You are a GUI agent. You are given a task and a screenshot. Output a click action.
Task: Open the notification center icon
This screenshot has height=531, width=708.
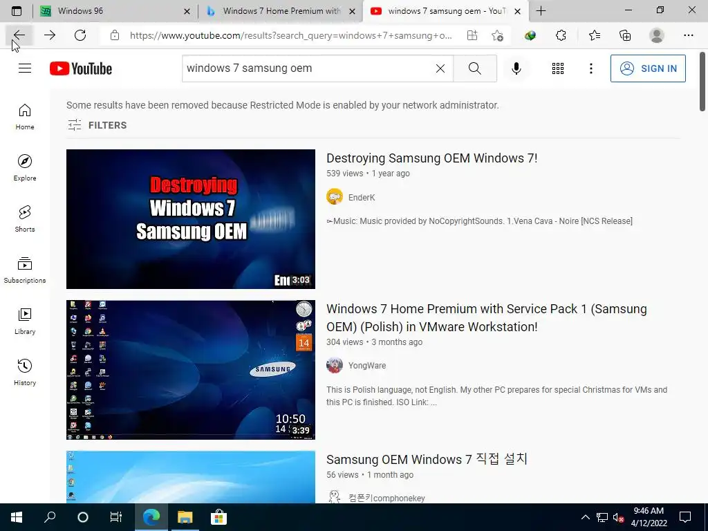pos(685,517)
